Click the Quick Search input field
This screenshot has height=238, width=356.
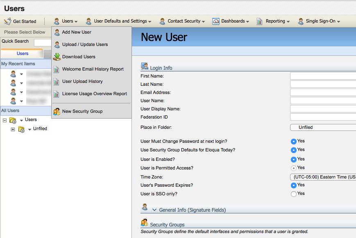click(x=42, y=41)
